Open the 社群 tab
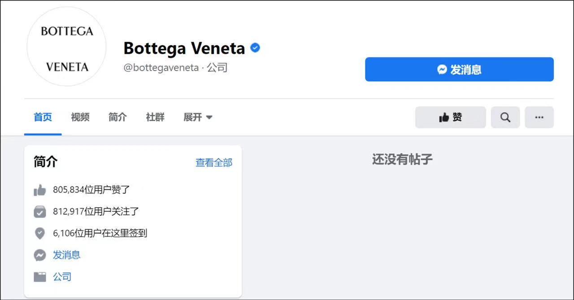574x300 pixels. 155,117
